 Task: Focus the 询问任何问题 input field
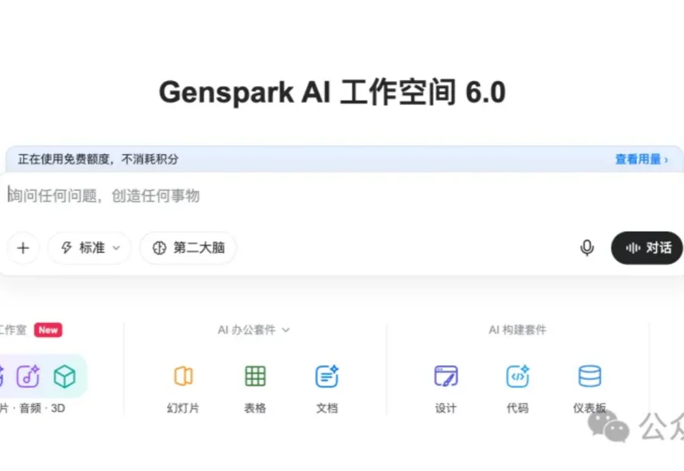click(x=342, y=196)
